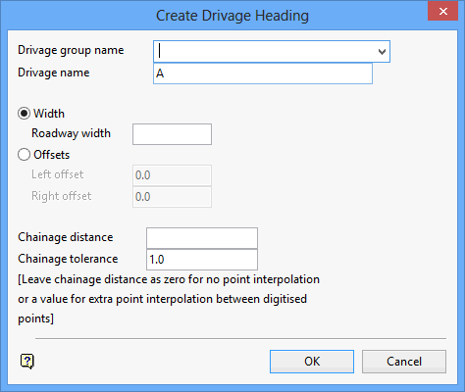The image size is (465, 392).
Task: Click the Chainage distance label text
Action: point(66,237)
